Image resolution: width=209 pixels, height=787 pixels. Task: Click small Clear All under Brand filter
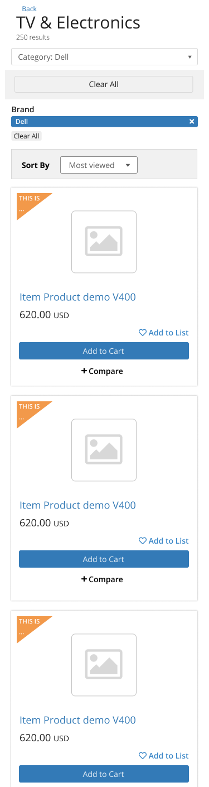(x=27, y=136)
